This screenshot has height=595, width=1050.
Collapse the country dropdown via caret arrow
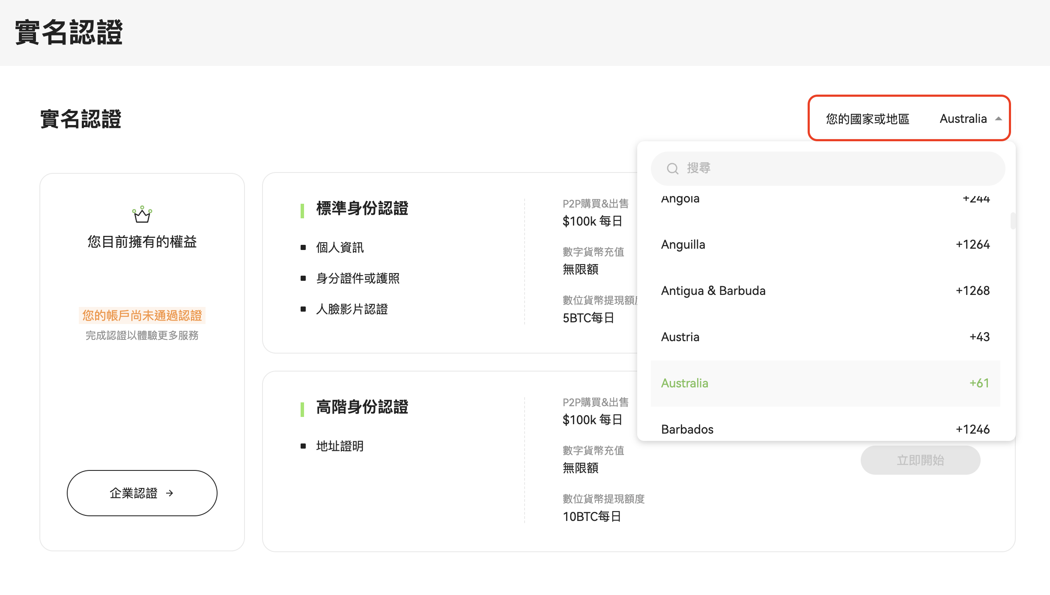pyautogui.click(x=999, y=119)
